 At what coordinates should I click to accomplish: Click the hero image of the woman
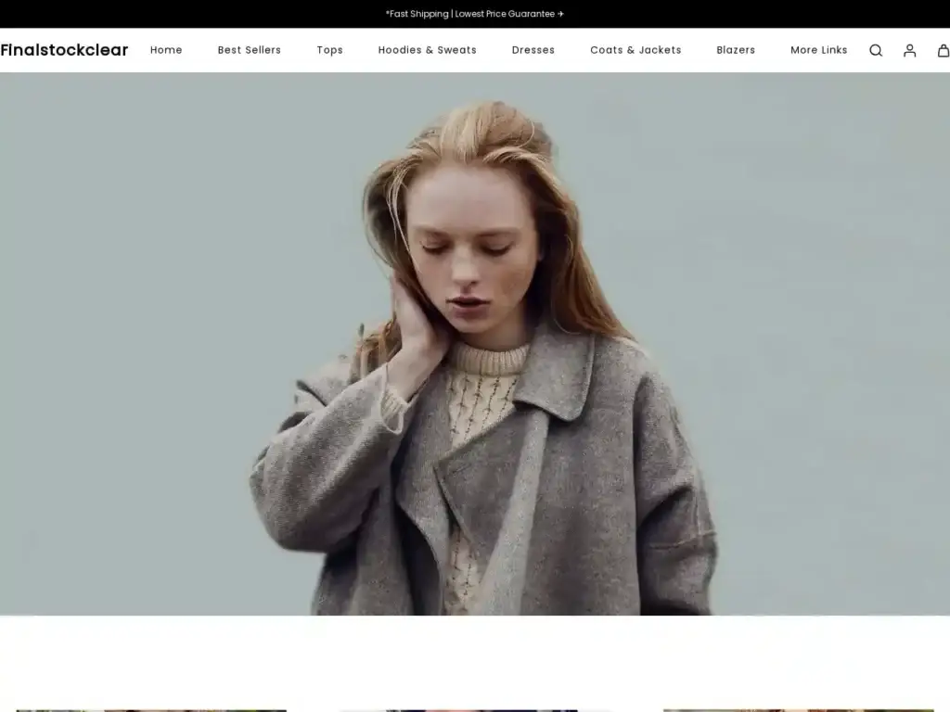click(475, 352)
